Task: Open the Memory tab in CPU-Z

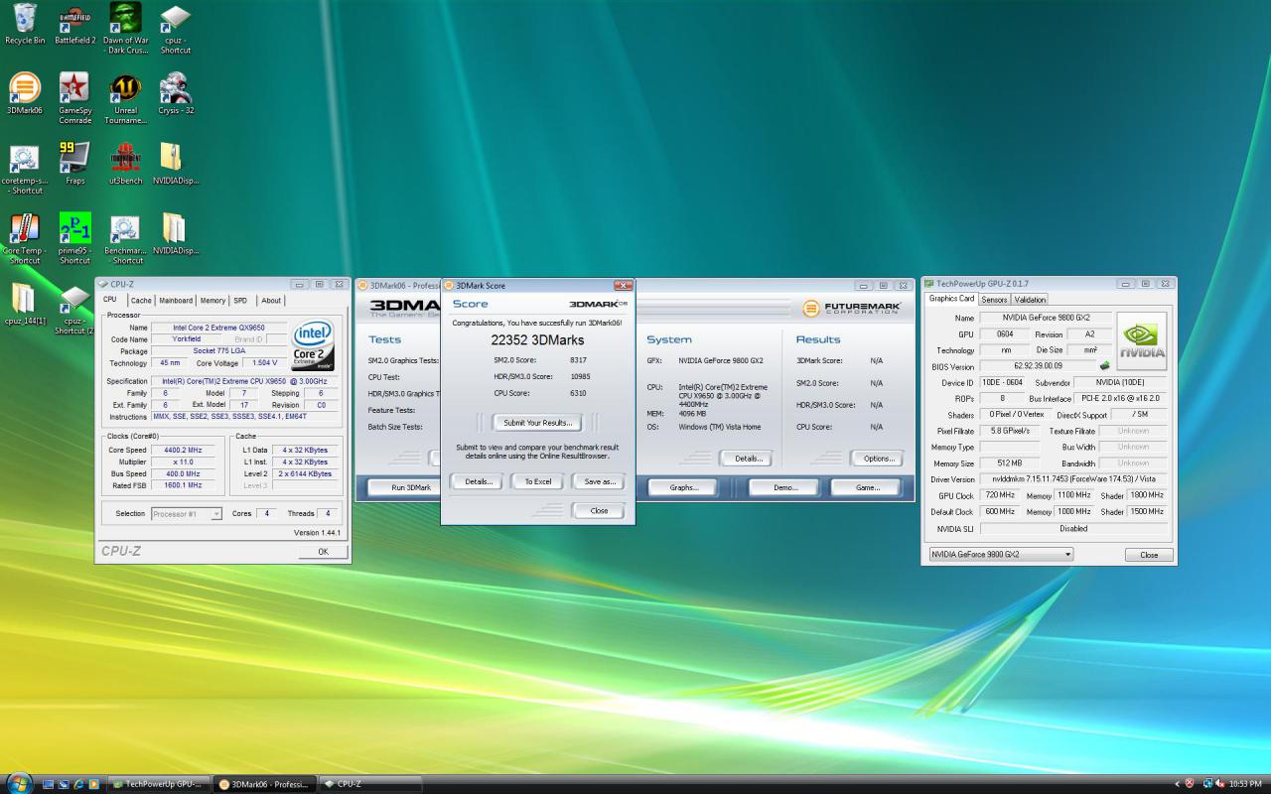Action: [212, 301]
